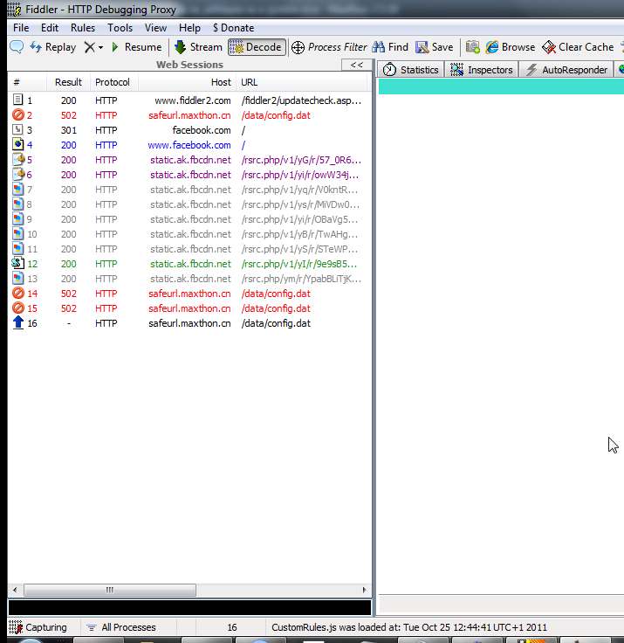Image resolution: width=624 pixels, height=643 pixels.
Task: Click the Find binoculars button
Action: coord(390,47)
